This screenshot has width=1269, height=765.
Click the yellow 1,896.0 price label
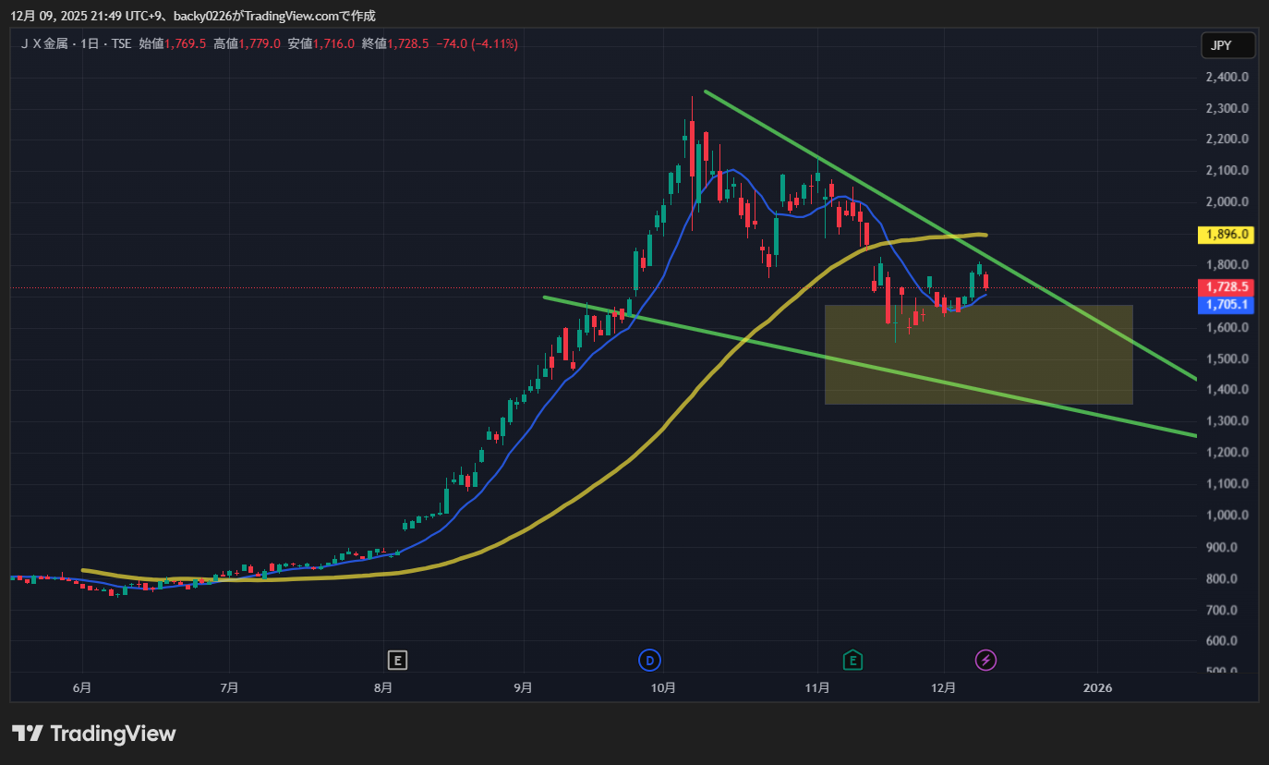pyautogui.click(x=1225, y=235)
